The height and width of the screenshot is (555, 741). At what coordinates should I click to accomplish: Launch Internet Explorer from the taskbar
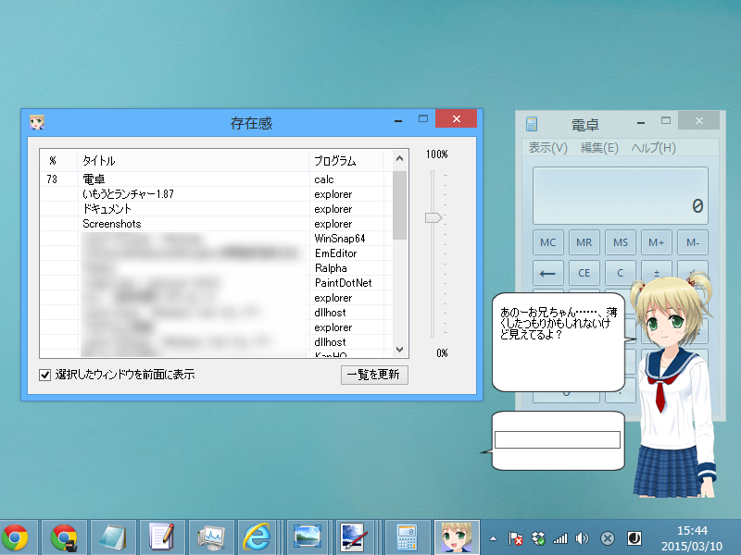pyautogui.click(x=257, y=537)
